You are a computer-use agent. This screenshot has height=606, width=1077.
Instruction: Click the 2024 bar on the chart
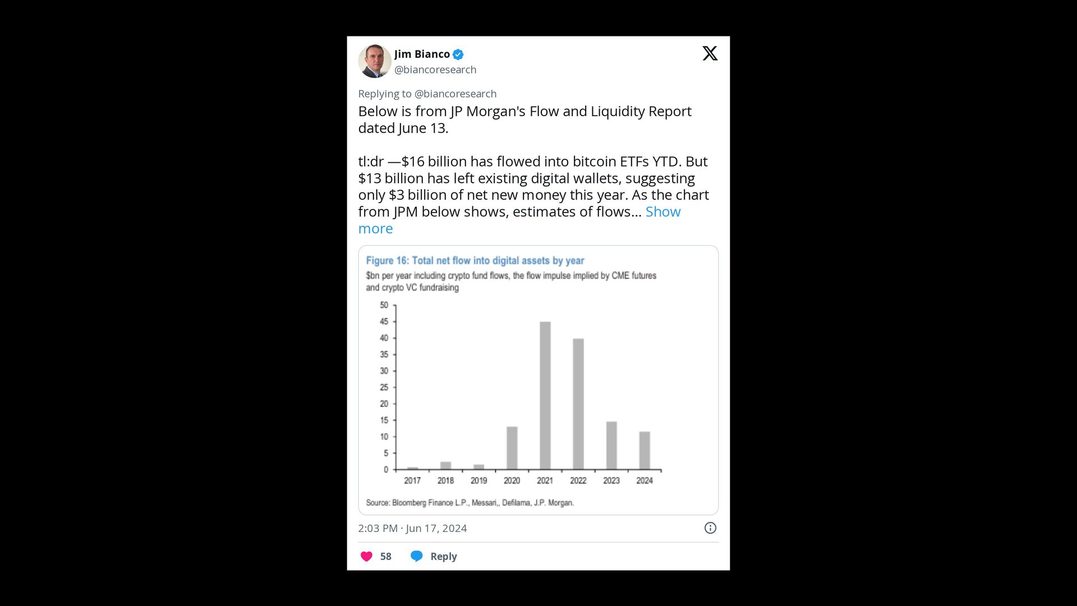pyautogui.click(x=645, y=449)
